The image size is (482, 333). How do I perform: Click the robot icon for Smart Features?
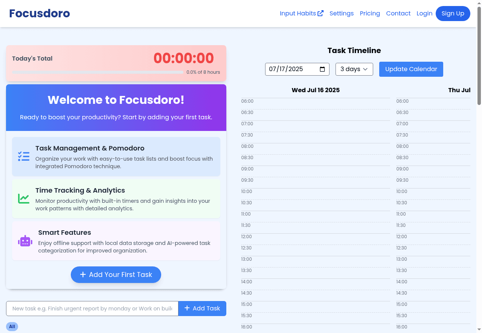click(x=25, y=241)
